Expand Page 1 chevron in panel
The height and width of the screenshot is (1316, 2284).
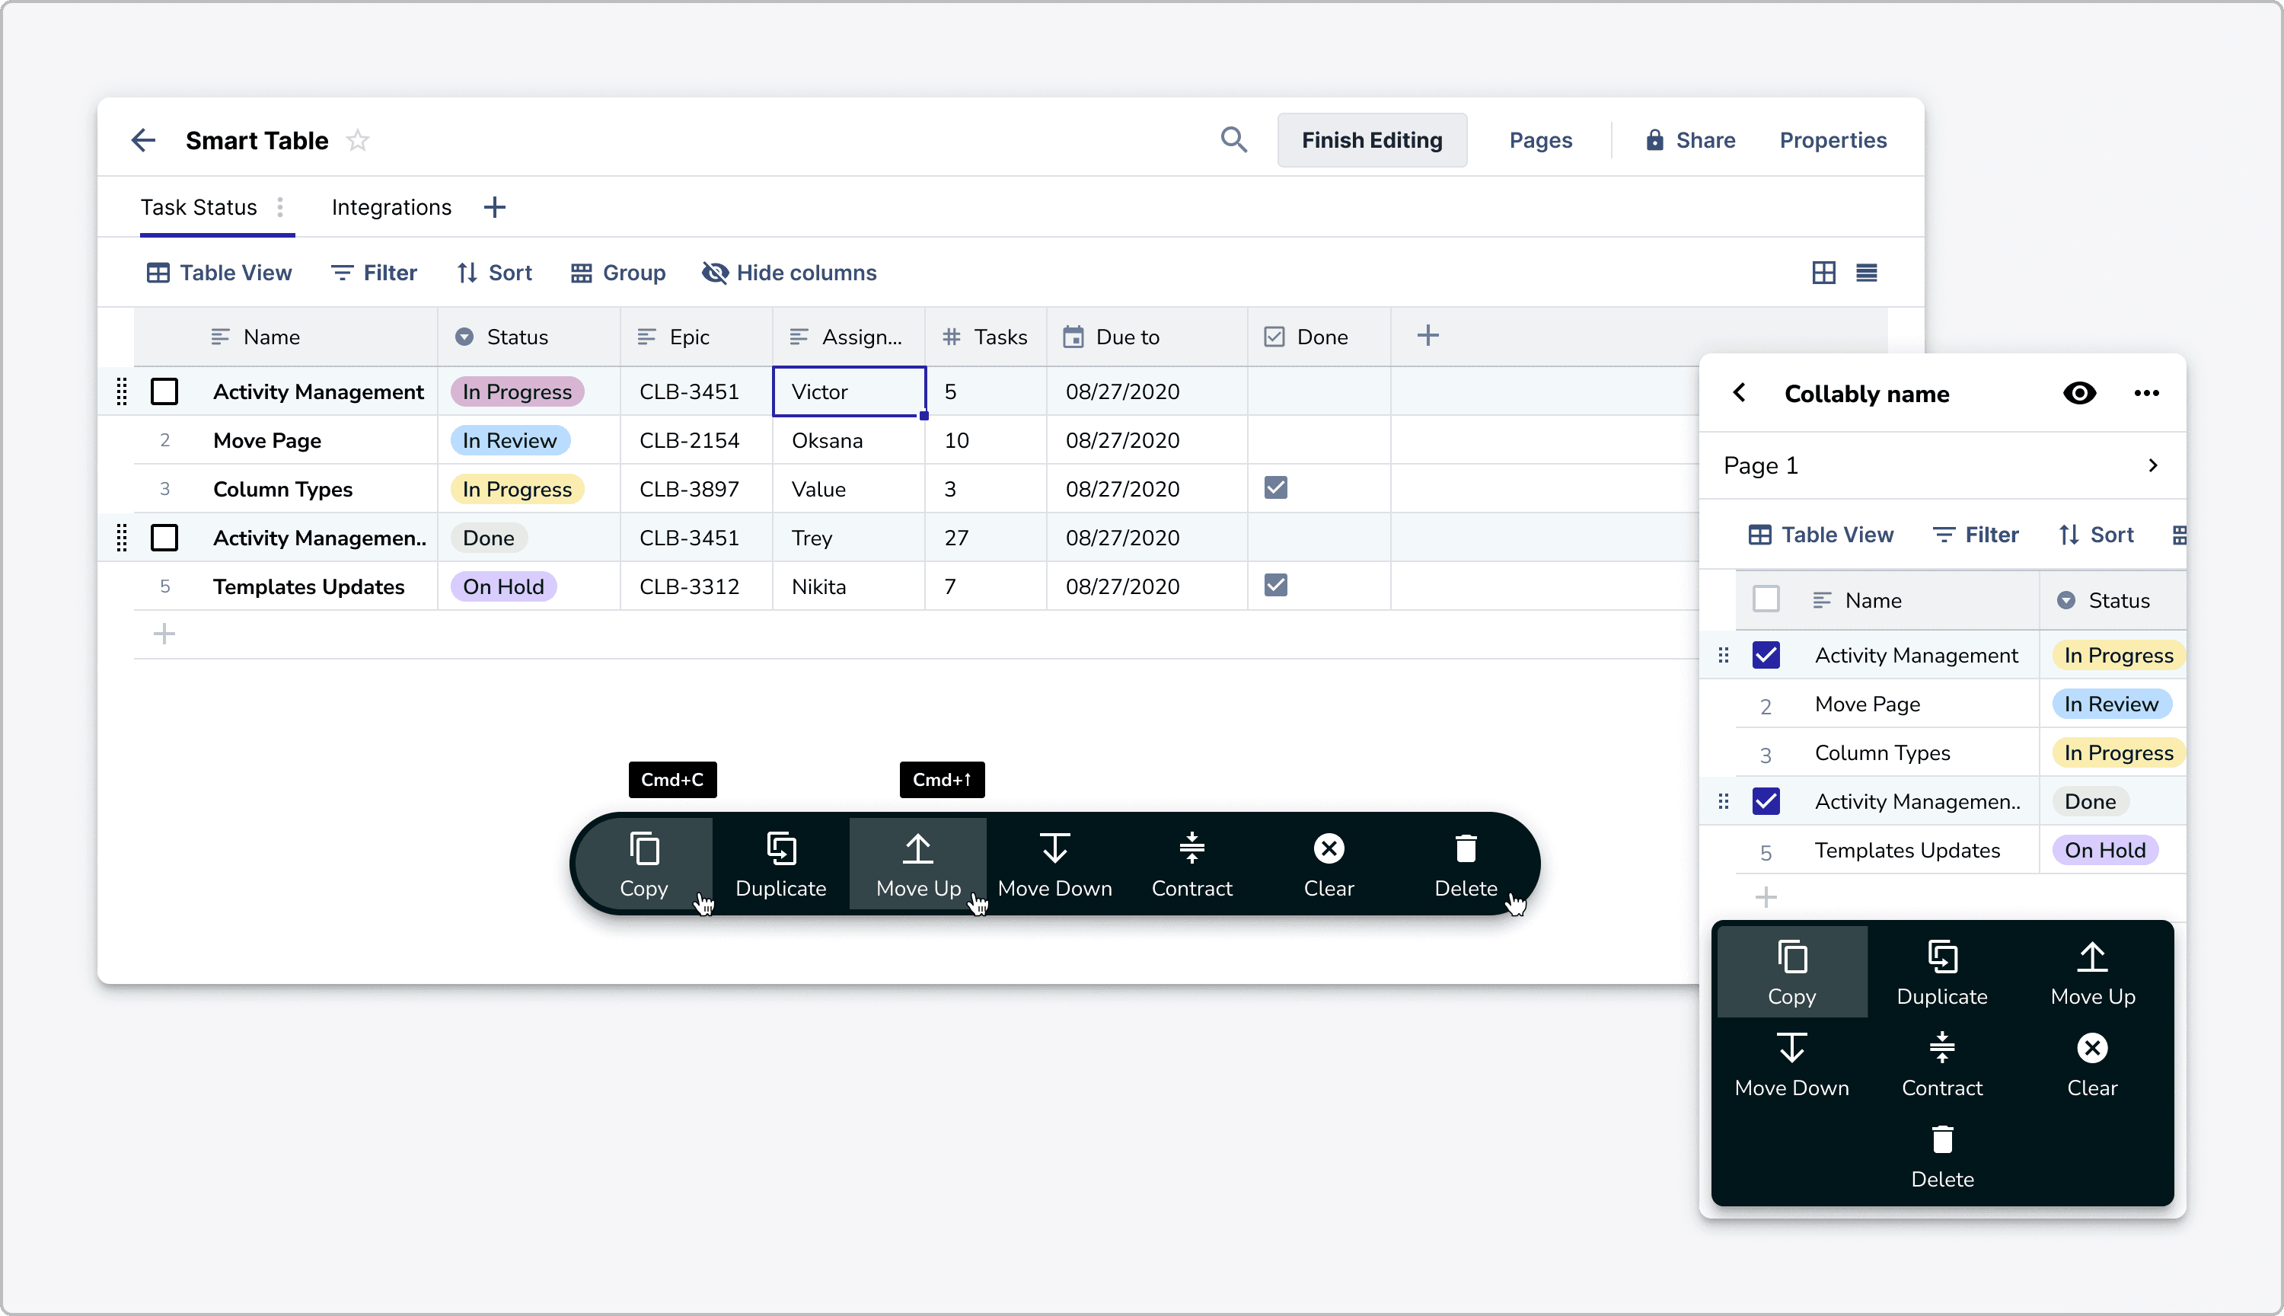2153,465
